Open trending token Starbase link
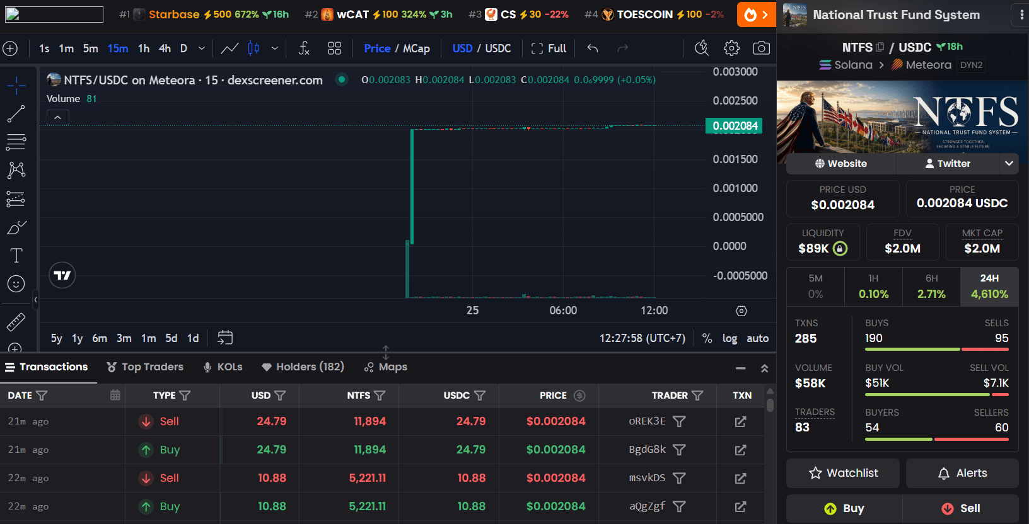 coord(174,14)
